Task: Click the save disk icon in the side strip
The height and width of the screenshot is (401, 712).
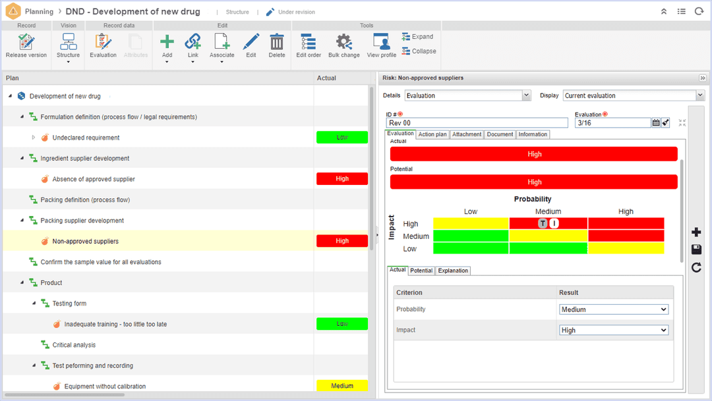Action: click(696, 250)
